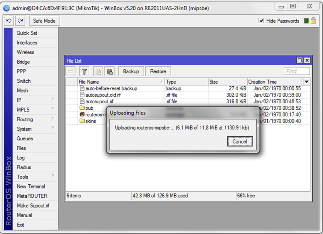Open the Manual entry
The height and width of the screenshot is (234, 323).
35,215
